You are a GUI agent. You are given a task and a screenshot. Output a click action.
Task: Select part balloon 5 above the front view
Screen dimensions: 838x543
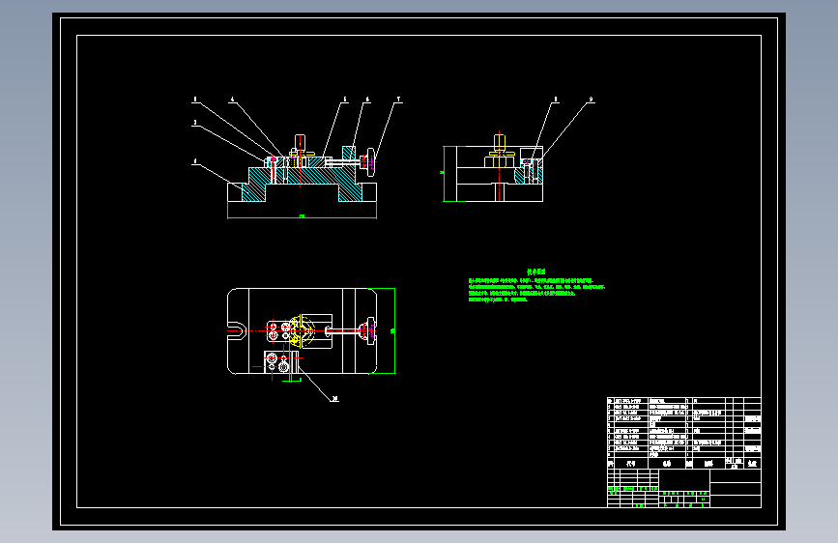coord(345,100)
